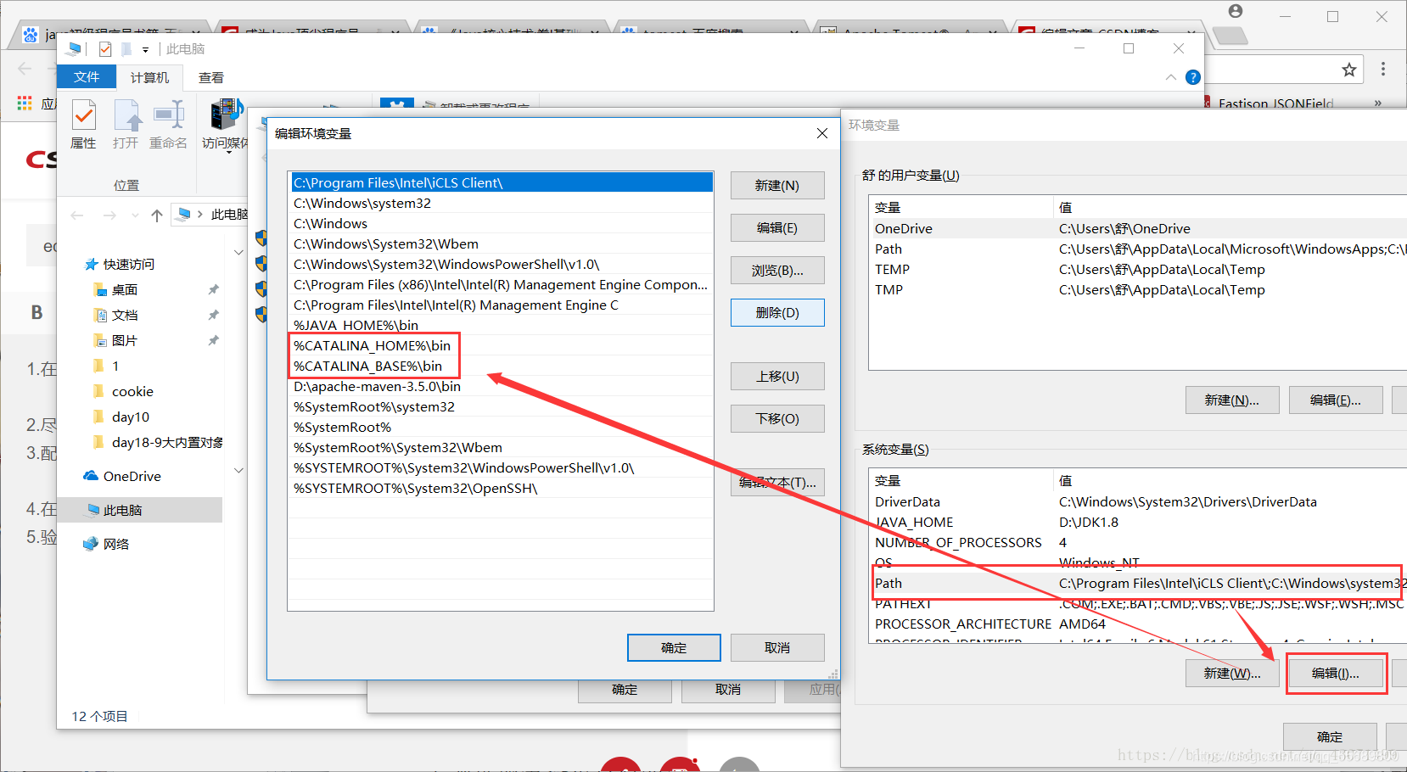Select the DriverData system variable row
This screenshot has width=1407, height=772.
pyautogui.click(x=1139, y=501)
